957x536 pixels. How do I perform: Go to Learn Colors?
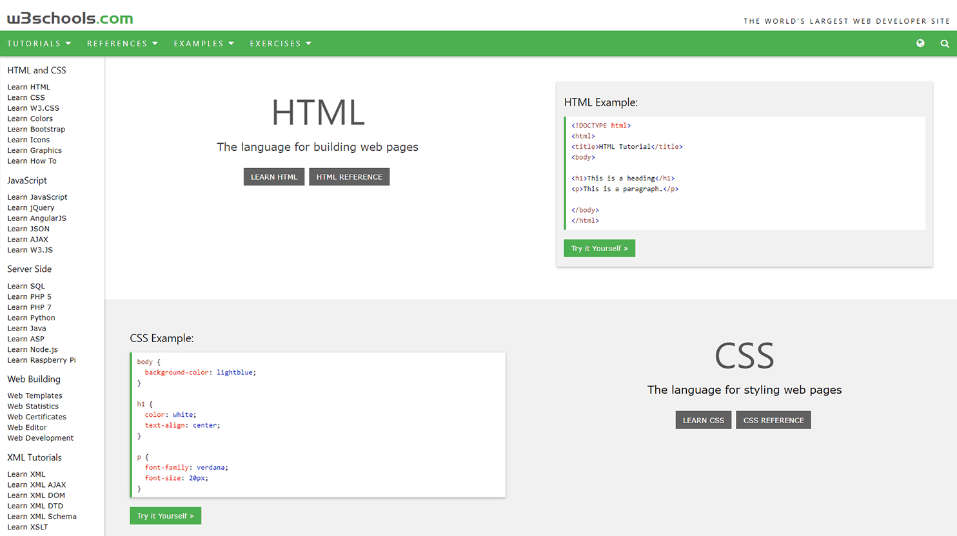(30, 119)
